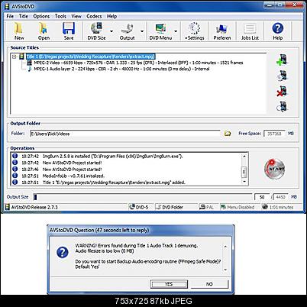
Task: Click the question mark icon in dialog
Action: pyautogui.click(x=63, y=253)
